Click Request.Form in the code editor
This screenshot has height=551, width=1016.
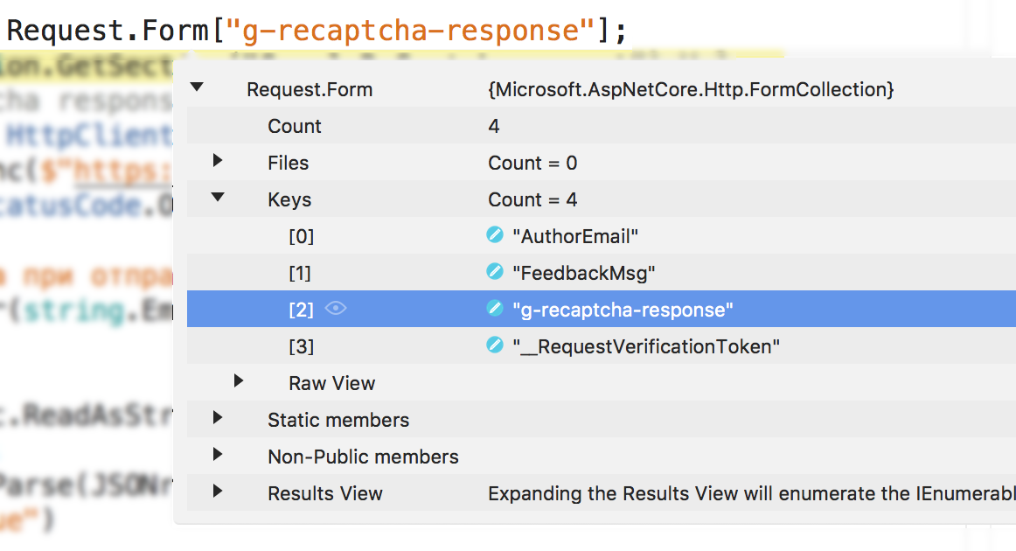(x=107, y=30)
